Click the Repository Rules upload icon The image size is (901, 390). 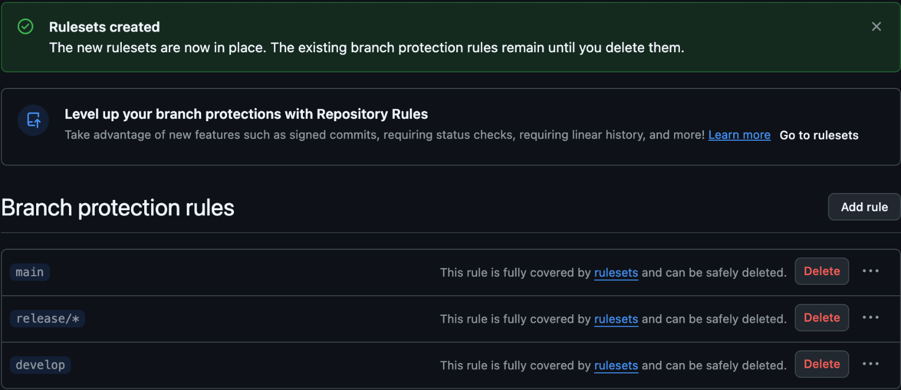point(33,120)
